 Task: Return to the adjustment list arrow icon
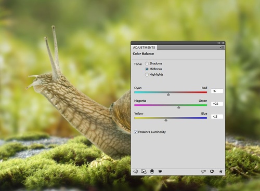coord(136,171)
